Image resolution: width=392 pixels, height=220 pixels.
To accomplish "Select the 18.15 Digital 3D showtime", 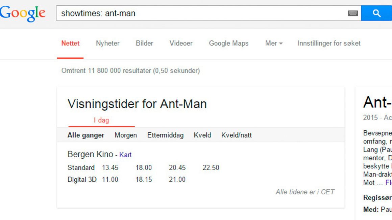I will (144, 180).
